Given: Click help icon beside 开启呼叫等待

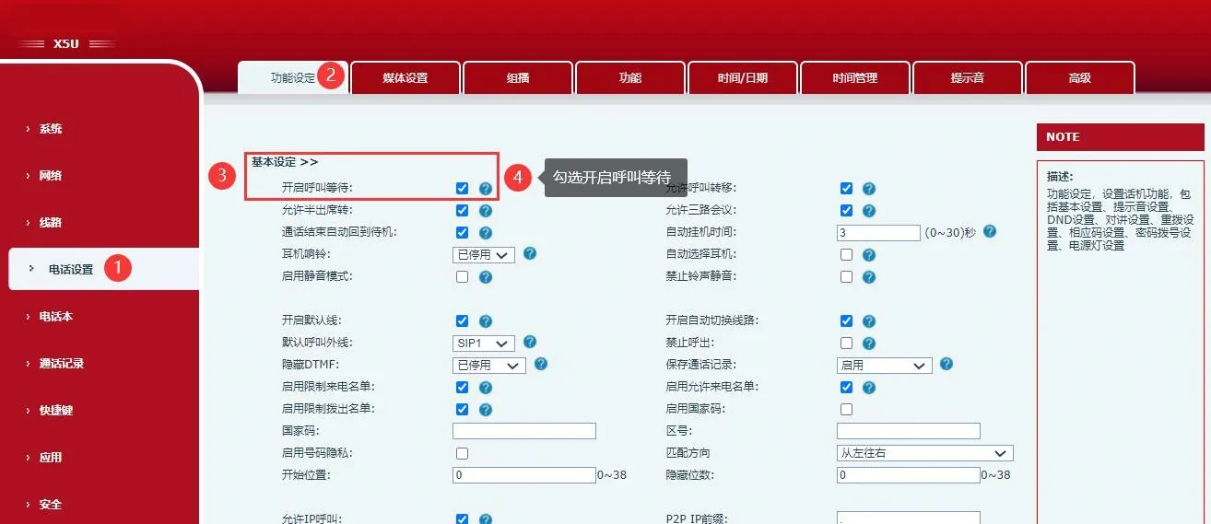Looking at the screenshot, I should [x=486, y=189].
